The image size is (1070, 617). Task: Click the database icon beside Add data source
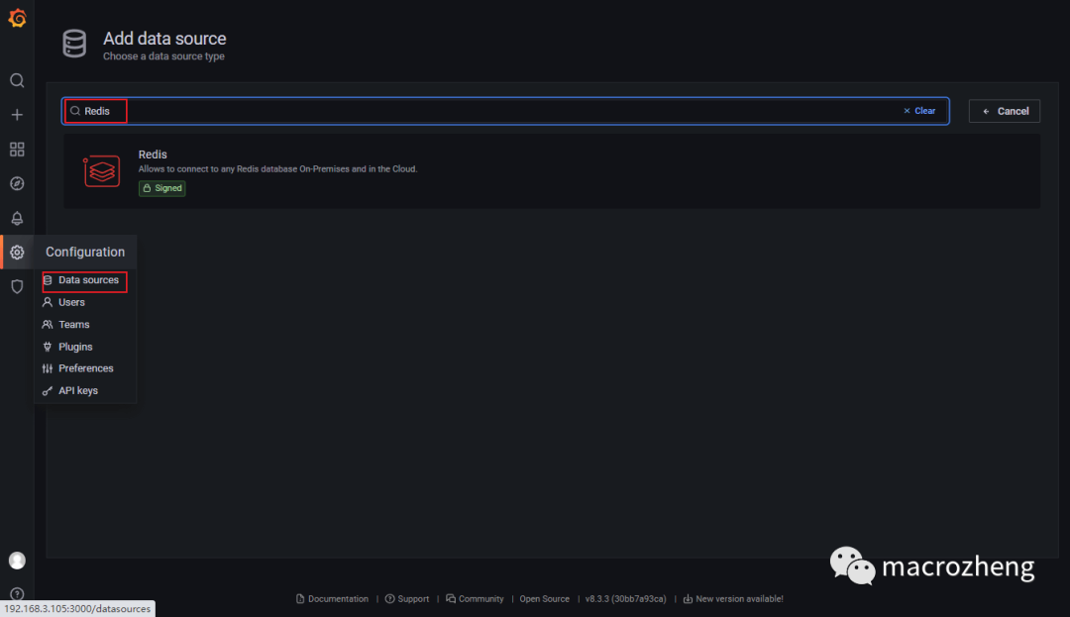(x=74, y=44)
